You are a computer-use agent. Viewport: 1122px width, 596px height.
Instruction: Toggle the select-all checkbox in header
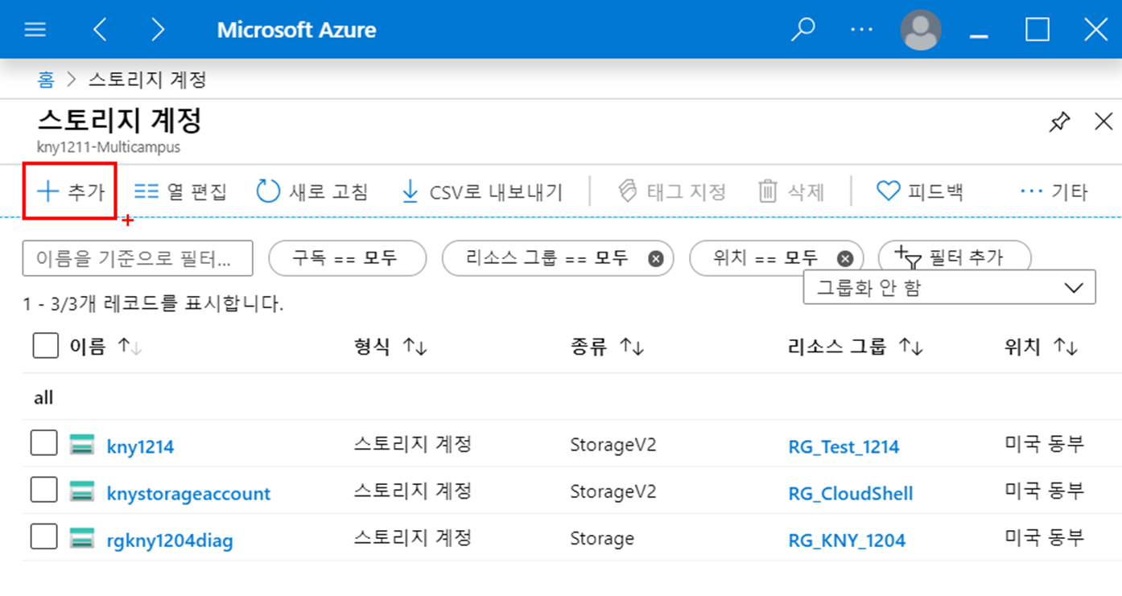tap(46, 347)
